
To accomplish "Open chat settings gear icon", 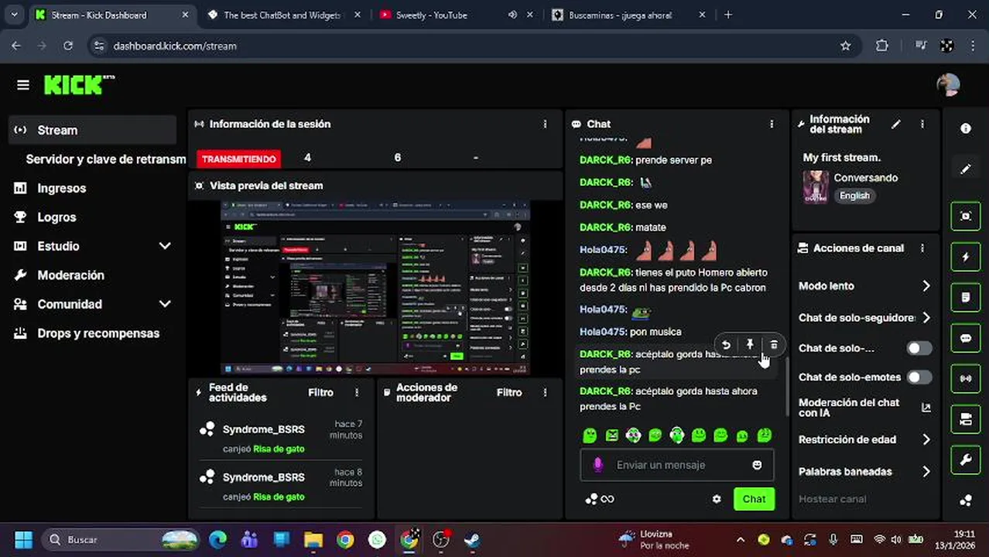I will click(717, 499).
